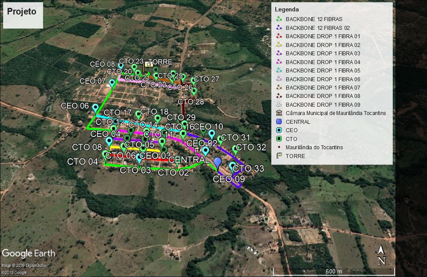Click the CEO 04 cyan map pin
The height and width of the screenshot is (277, 427).
(109, 142)
